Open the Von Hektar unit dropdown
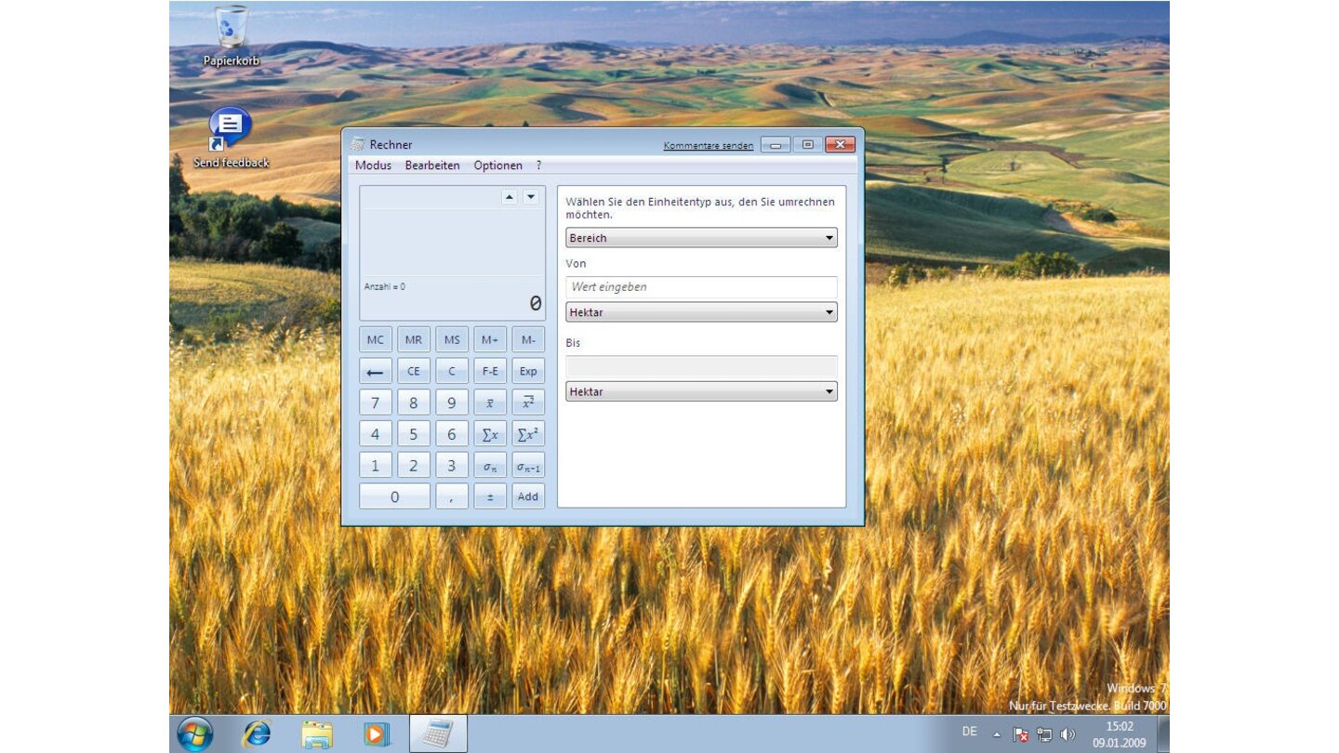Screen dimensions: 1339x753 coord(701,312)
